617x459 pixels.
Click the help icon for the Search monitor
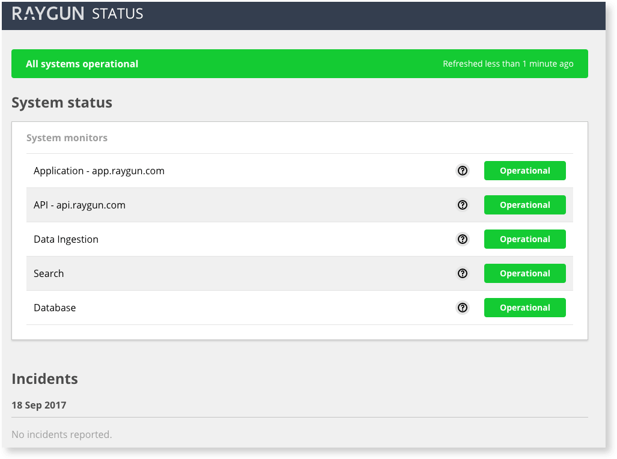click(x=462, y=273)
